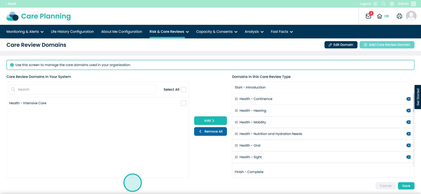Go to Life History Configuration tab
This screenshot has height=194, width=421.
[x=72, y=32]
